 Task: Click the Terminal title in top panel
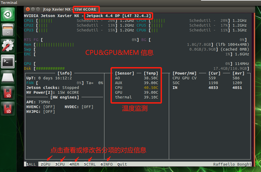tap(9, 3)
